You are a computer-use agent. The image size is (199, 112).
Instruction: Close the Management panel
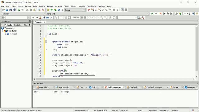[30, 21]
